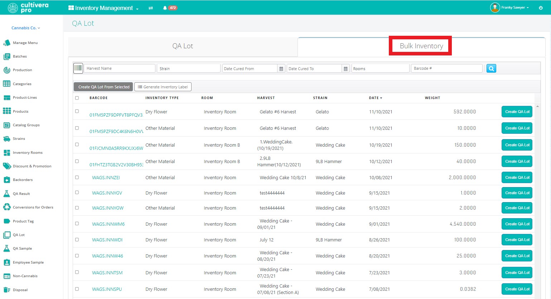The height and width of the screenshot is (299, 551).
Task: Open the Date Cured From calendar icon
Action: click(281, 69)
